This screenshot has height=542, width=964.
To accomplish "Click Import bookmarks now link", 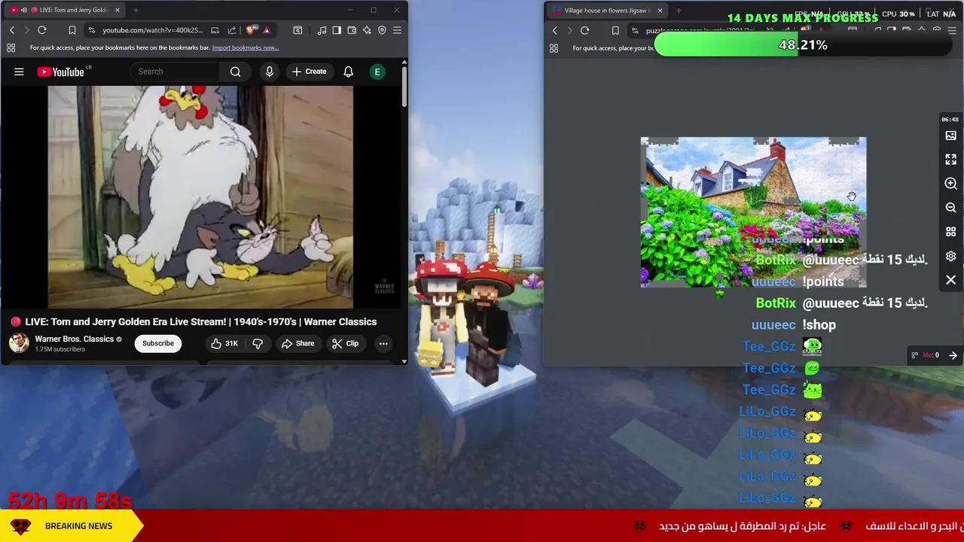I will (x=246, y=47).
